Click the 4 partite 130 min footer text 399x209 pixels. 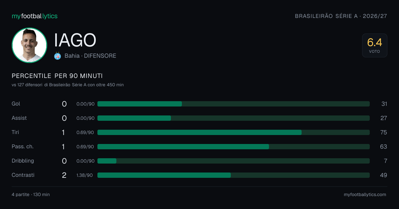click(31, 194)
